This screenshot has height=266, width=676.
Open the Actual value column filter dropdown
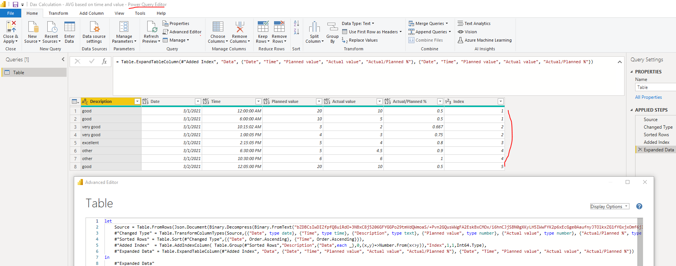pos(380,101)
